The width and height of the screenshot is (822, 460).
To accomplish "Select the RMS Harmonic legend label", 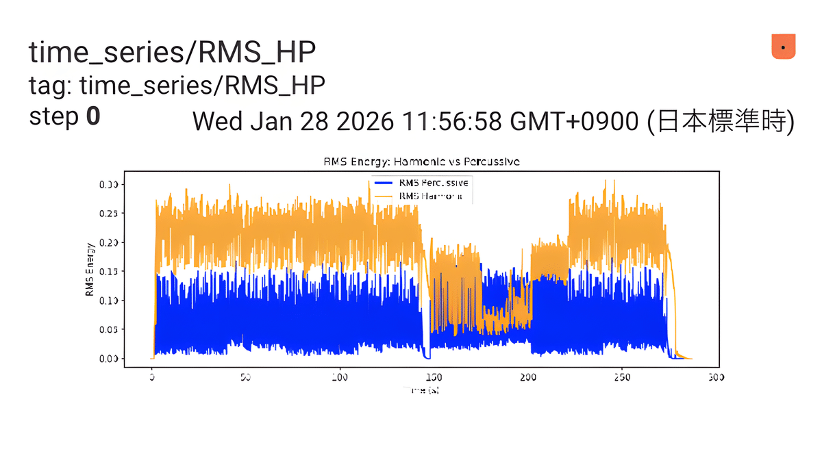I will point(434,196).
